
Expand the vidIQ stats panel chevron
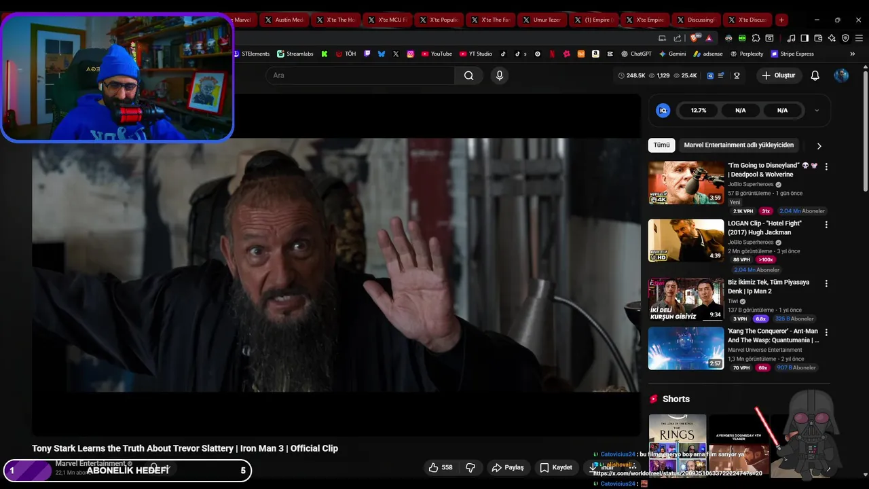pyautogui.click(x=817, y=110)
